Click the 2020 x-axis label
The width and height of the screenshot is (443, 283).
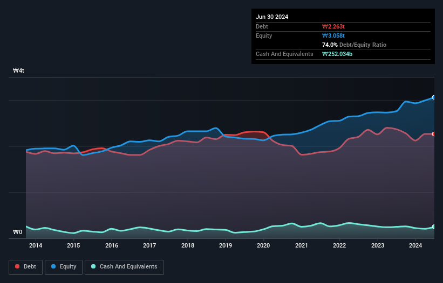(x=263, y=245)
